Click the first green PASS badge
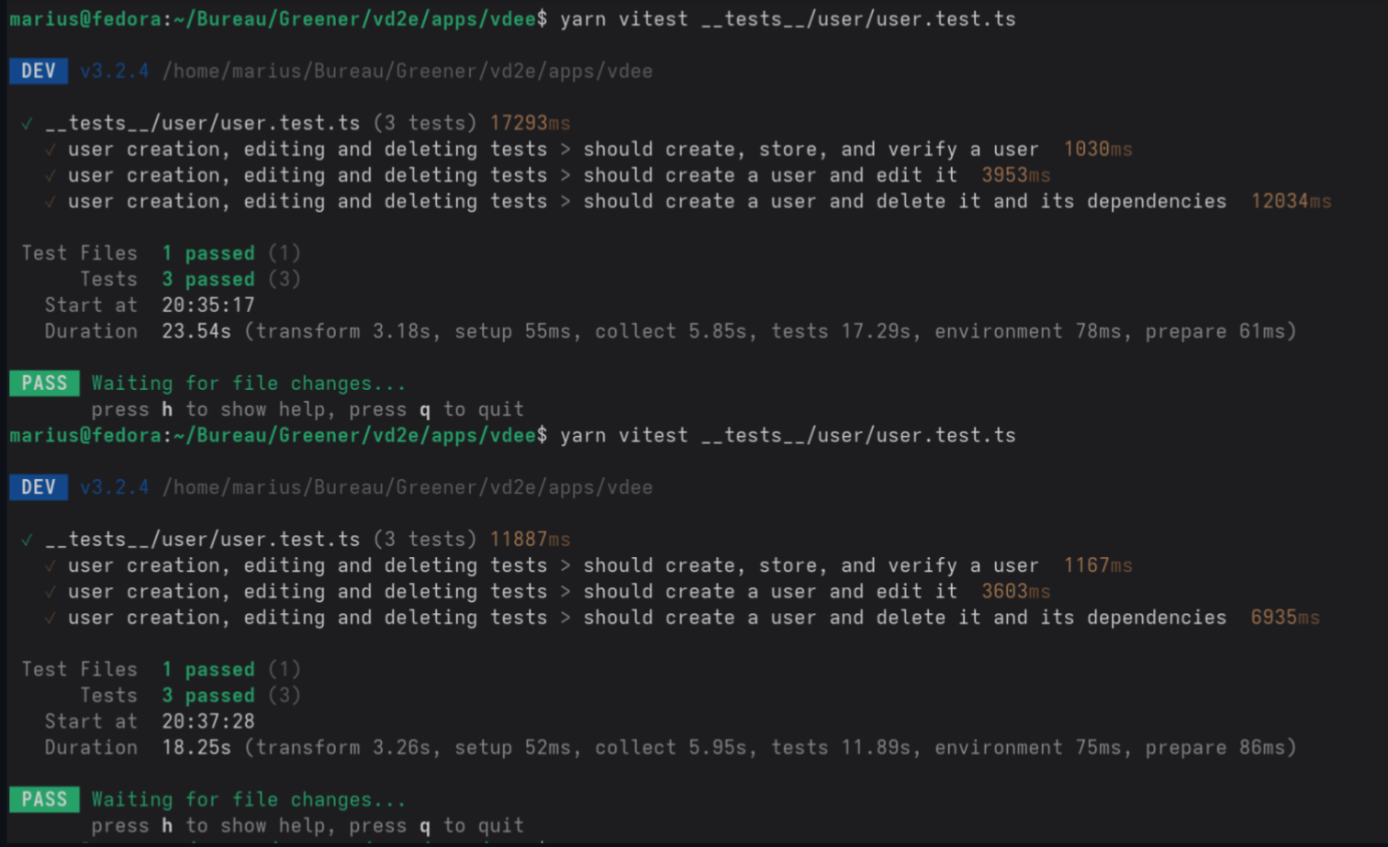Image resolution: width=1388 pixels, height=847 pixels. (44, 384)
